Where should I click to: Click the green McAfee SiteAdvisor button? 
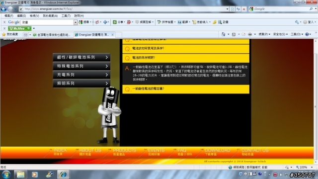coord(20,28)
